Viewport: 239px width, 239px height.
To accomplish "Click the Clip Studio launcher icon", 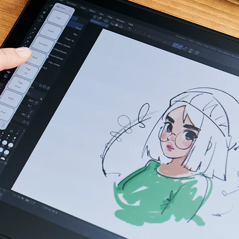I will pyautogui.click(x=99, y=19).
